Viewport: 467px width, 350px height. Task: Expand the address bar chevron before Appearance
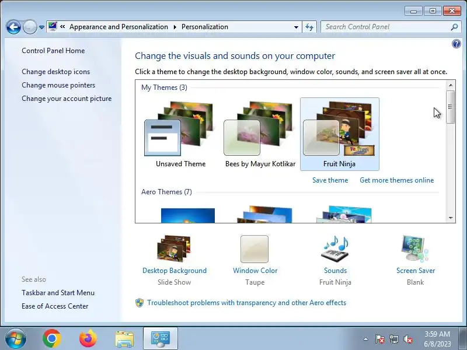(x=62, y=26)
